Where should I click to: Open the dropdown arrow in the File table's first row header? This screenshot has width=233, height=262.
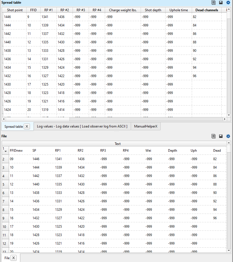pos(5,152)
